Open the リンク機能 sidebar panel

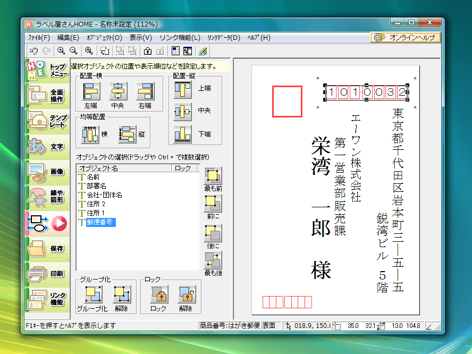tap(47, 299)
